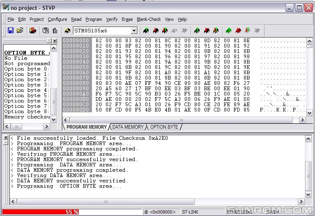Image resolution: width=315 pixels, height=216 pixels.
Task: Click first chip icon in middle three-icon group
Action: 197,31
